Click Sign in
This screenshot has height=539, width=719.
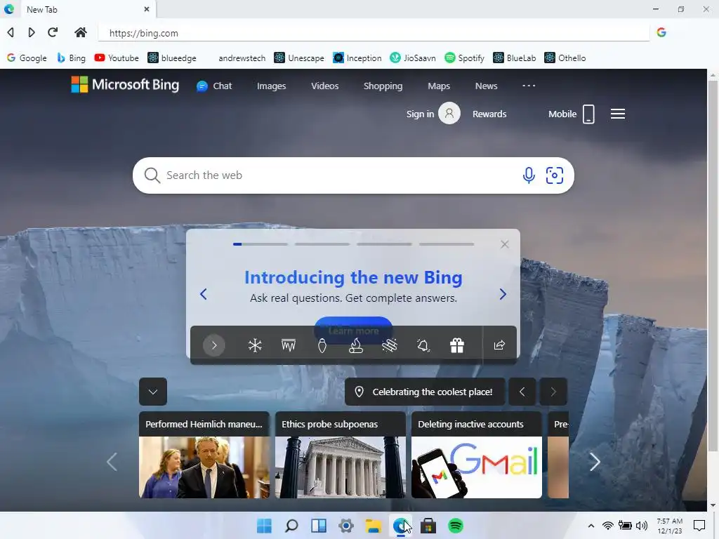click(x=420, y=114)
